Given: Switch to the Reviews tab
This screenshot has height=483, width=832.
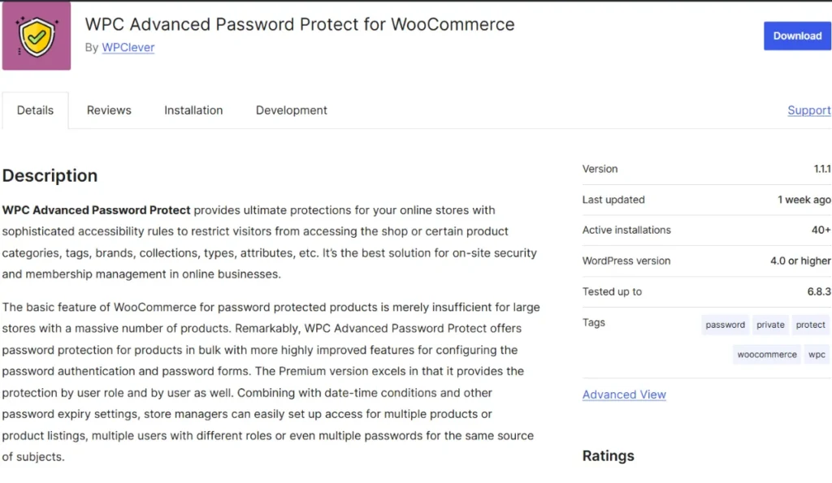Looking at the screenshot, I should pyautogui.click(x=109, y=110).
